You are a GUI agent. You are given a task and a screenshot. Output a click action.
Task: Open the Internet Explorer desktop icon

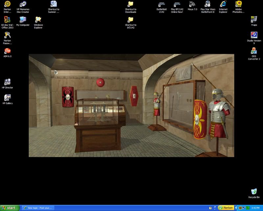click(x=223, y=7)
